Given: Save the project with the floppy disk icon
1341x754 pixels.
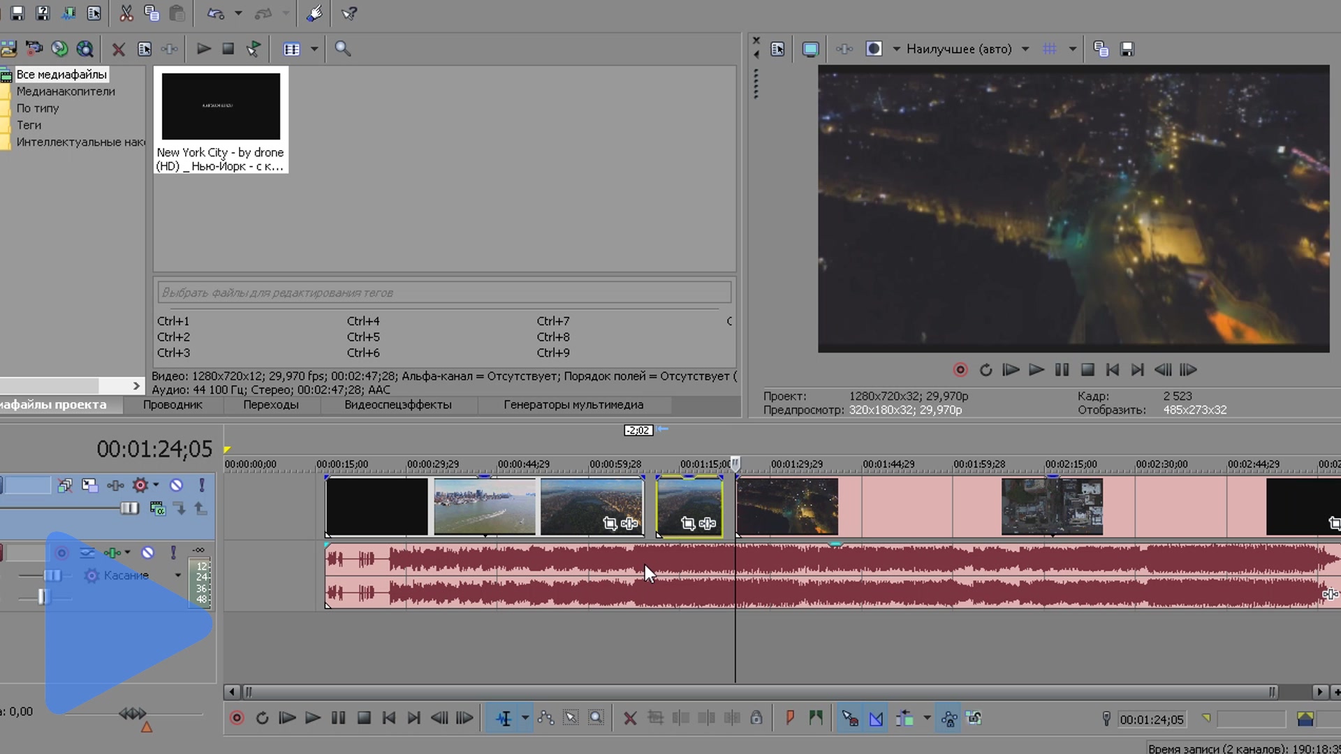Looking at the screenshot, I should pos(17,13).
